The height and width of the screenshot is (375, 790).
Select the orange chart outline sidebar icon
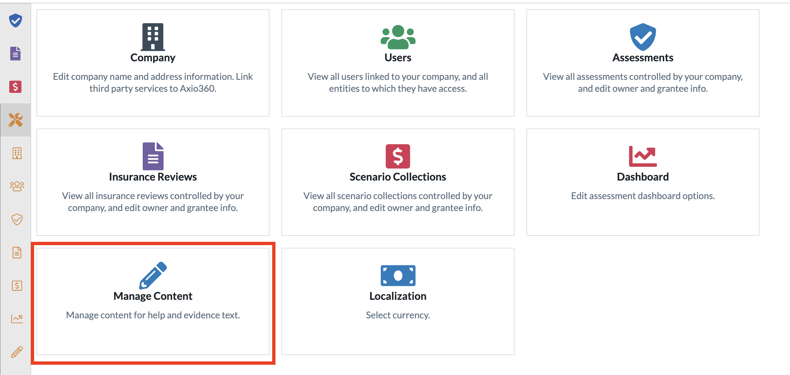tap(17, 319)
